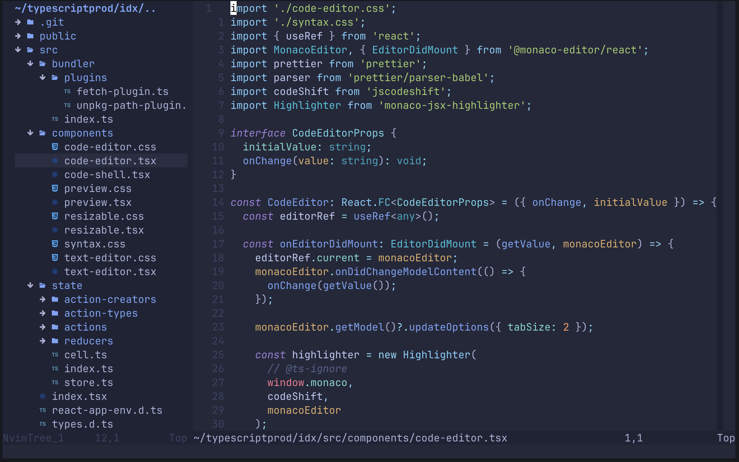
Task: Expand the .git folder arrow
Action: (x=18, y=22)
